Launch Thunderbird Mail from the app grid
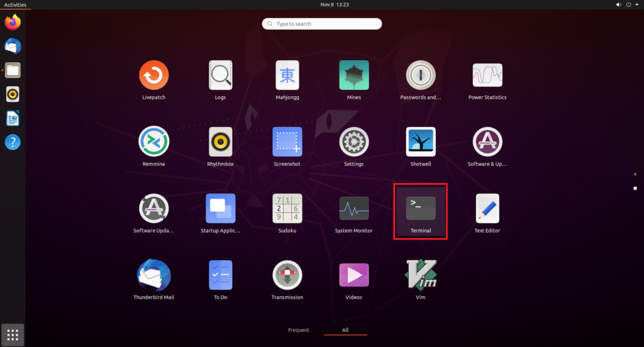644x347 pixels. (x=153, y=280)
